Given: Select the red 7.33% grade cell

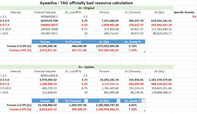Looking at the screenshot, I should pos(133,109).
